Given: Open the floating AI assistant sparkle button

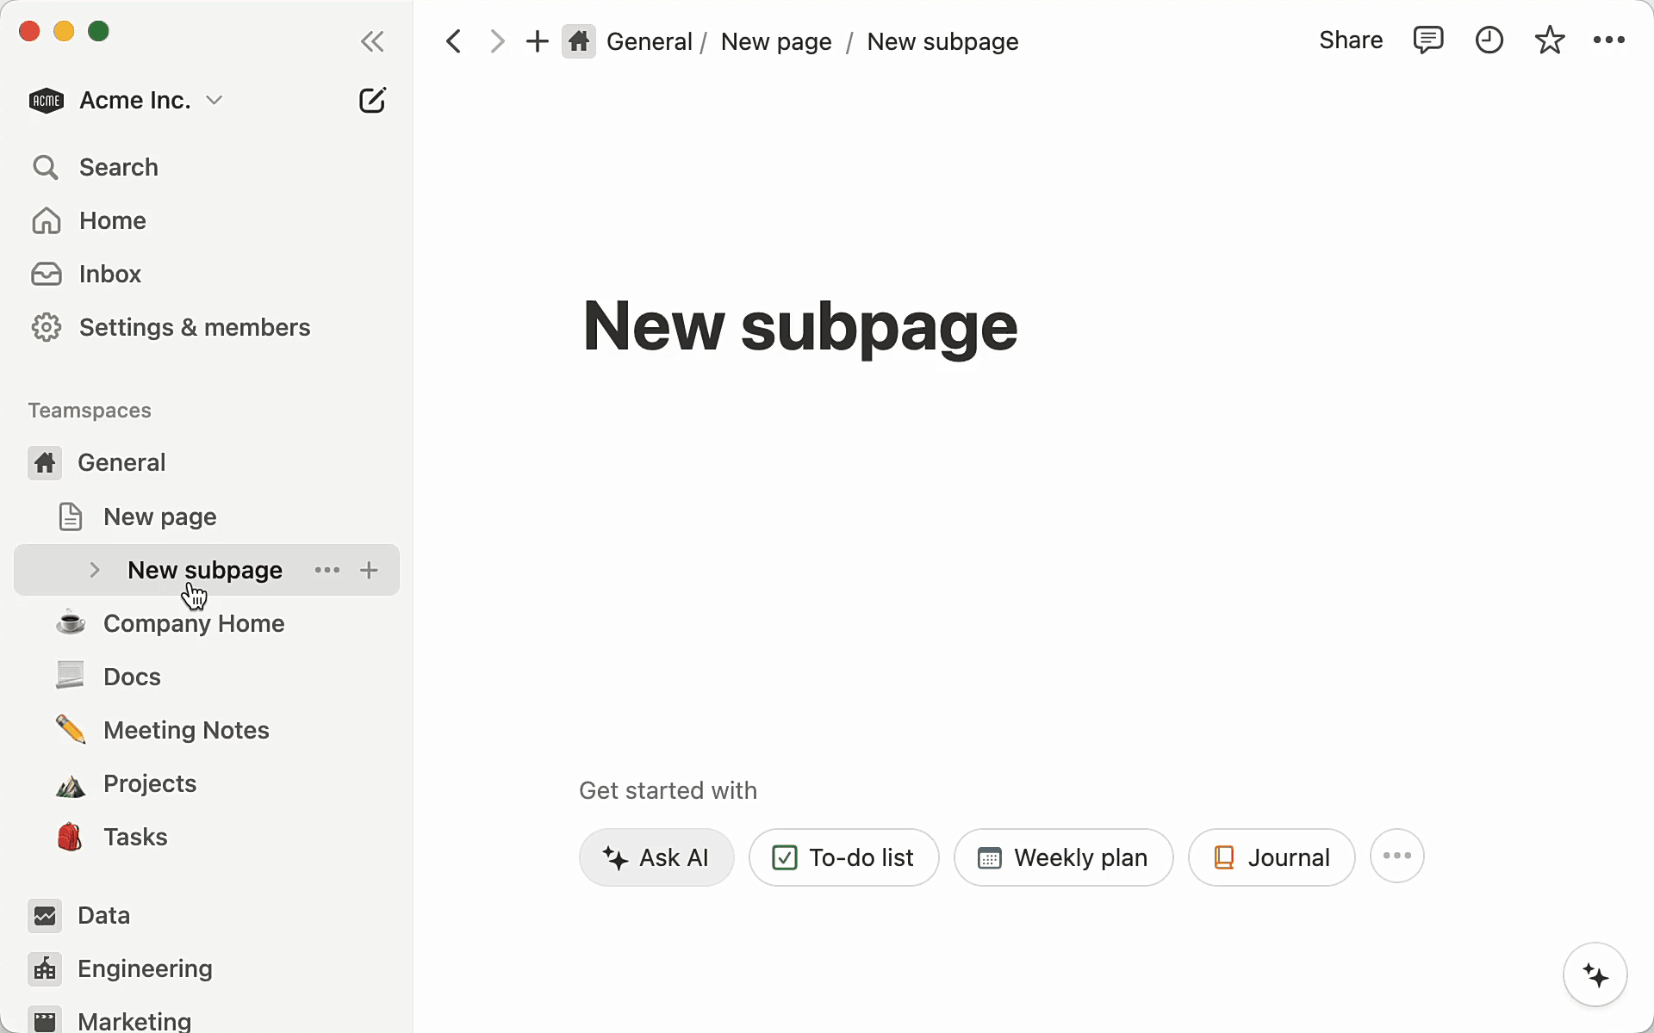Looking at the screenshot, I should click(1595, 975).
